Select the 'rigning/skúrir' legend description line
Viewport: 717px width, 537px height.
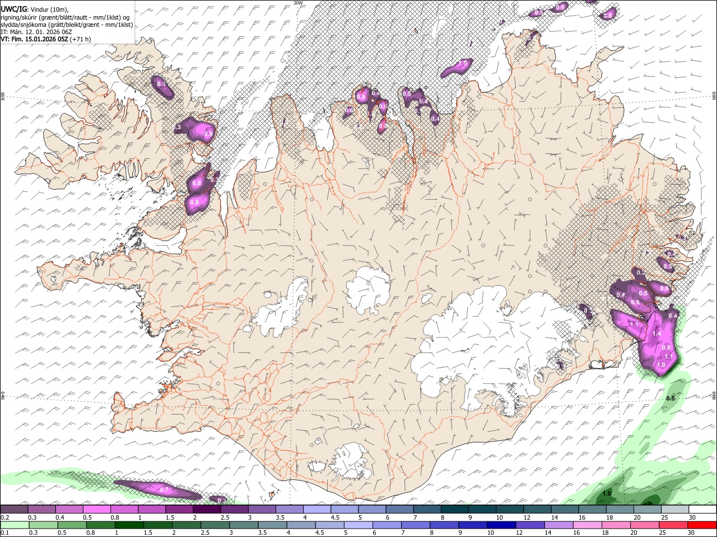point(65,17)
